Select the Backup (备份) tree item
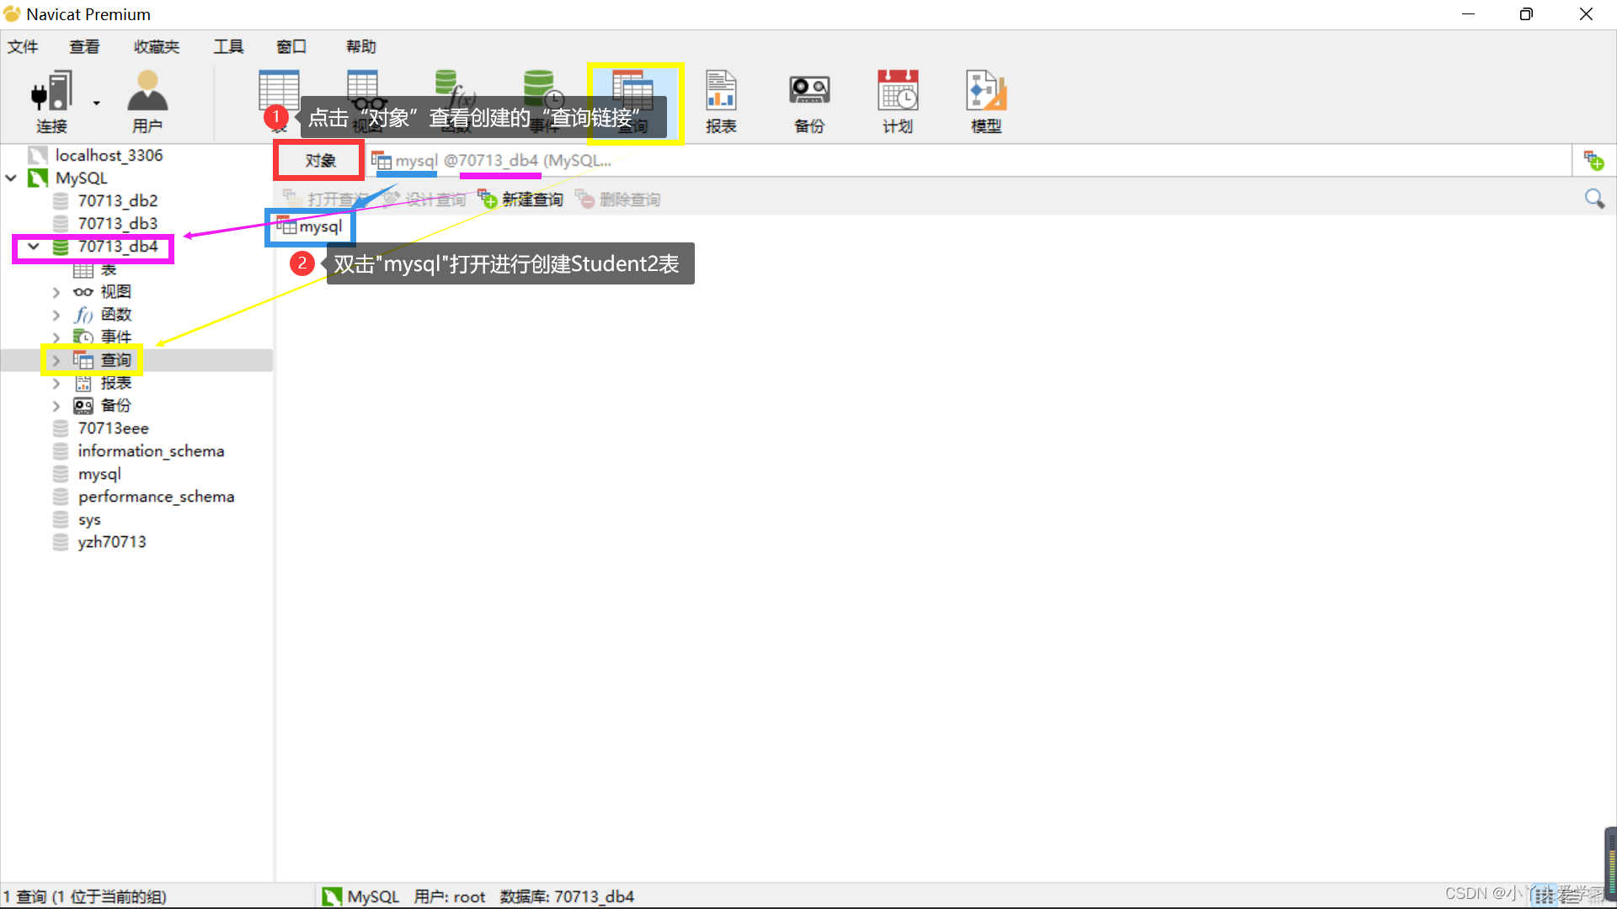 (x=116, y=406)
